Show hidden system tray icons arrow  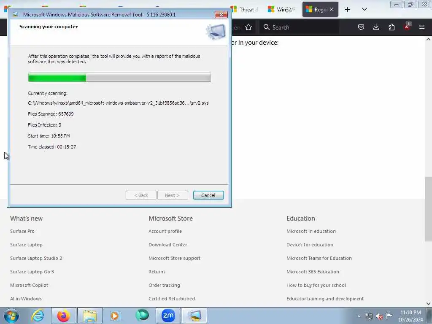(x=359, y=316)
